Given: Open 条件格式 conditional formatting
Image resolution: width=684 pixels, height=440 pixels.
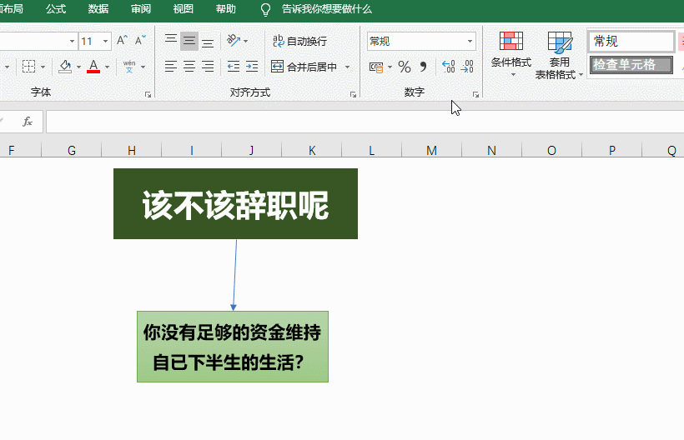Looking at the screenshot, I should click(x=511, y=54).
